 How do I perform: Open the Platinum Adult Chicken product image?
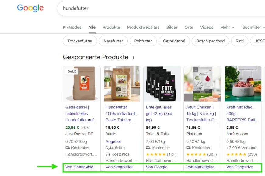coord(202,84)
